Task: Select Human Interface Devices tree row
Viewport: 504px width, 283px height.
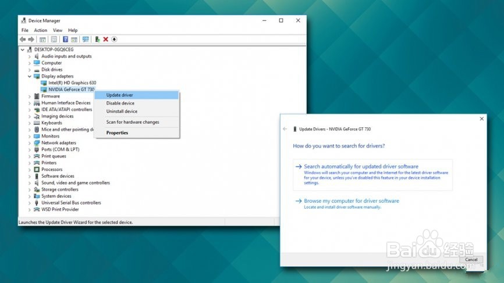Action: tap(66, 103)
